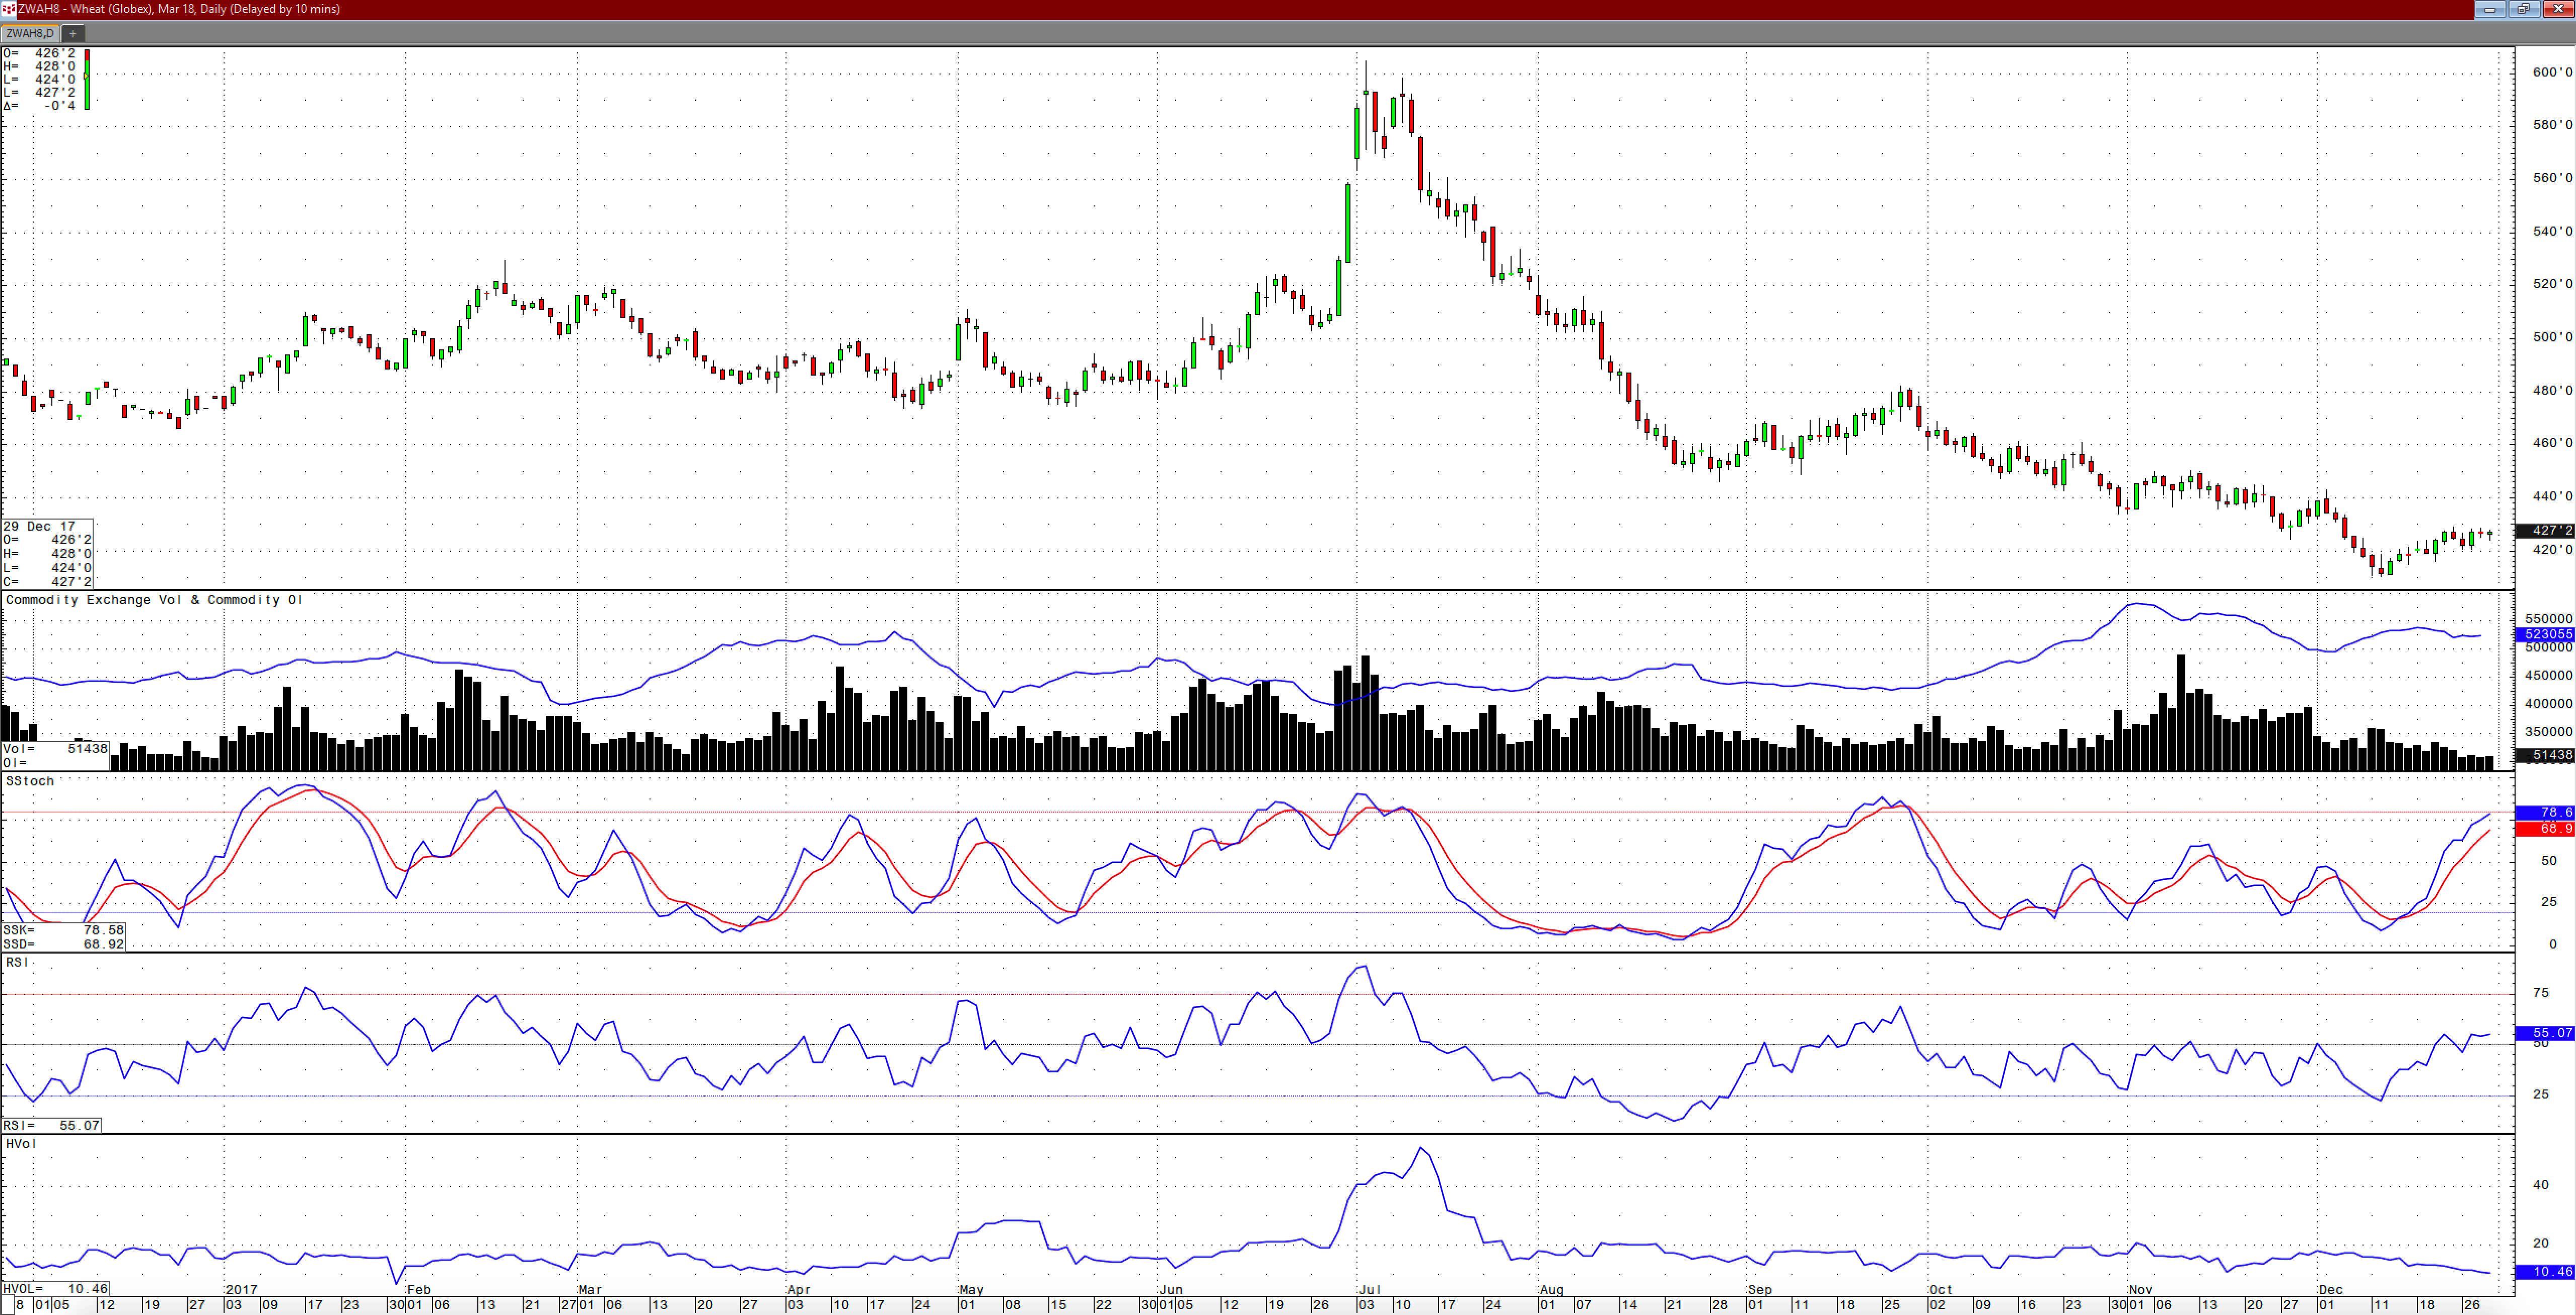
Task: Select the SStoch study label
Action: click(30, 781)
